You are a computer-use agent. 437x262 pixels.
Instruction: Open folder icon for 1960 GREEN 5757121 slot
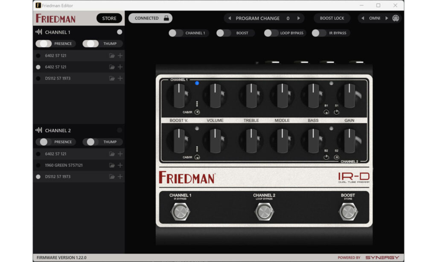pyautogui.click(x=112, y=165)
